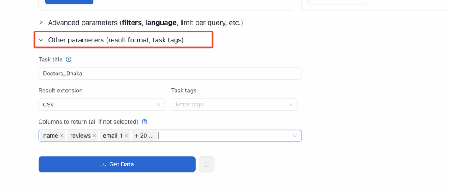The height and width of the screenshot is (191, 449).
Task: Click the email_1 tag label
Action: (x=112, y=136)
